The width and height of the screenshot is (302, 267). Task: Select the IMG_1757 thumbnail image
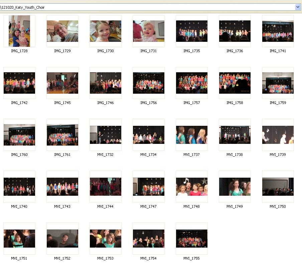point(192,83)
